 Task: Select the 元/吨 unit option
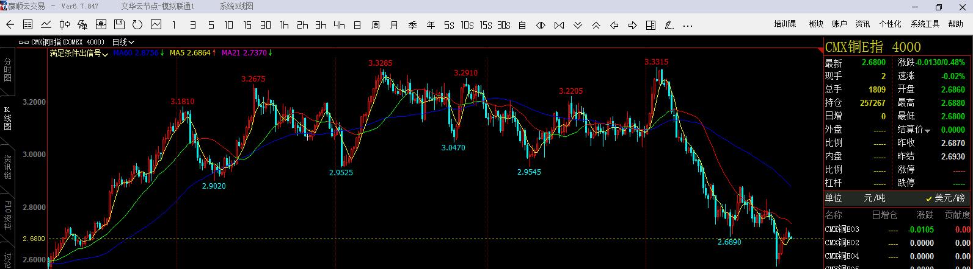click(x=874, y=198)
